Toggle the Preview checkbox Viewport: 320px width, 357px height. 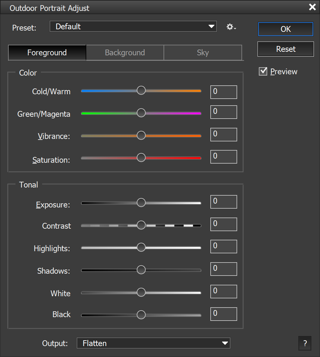point(263,71)
